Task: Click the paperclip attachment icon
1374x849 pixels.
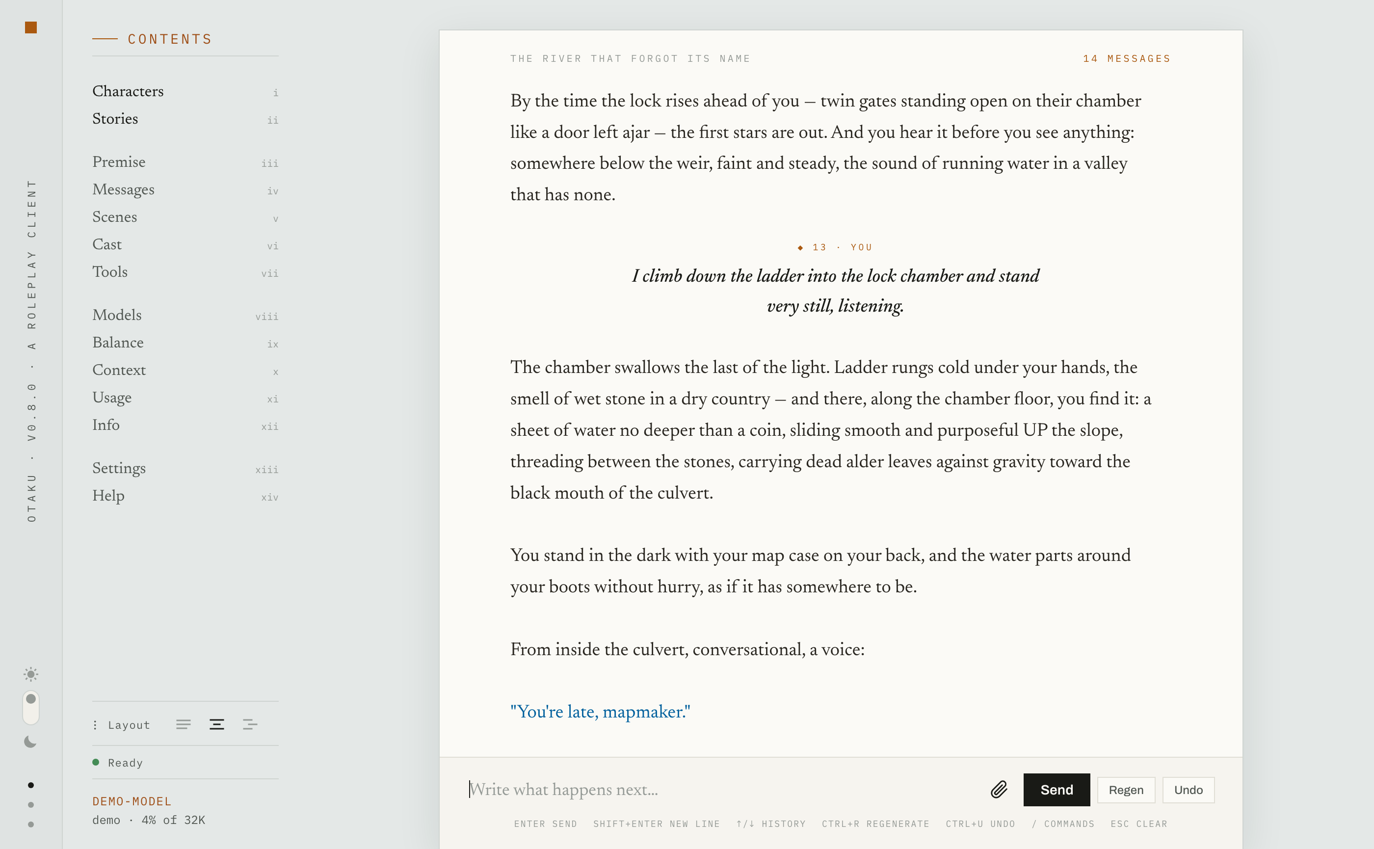Action: (999, 790)
